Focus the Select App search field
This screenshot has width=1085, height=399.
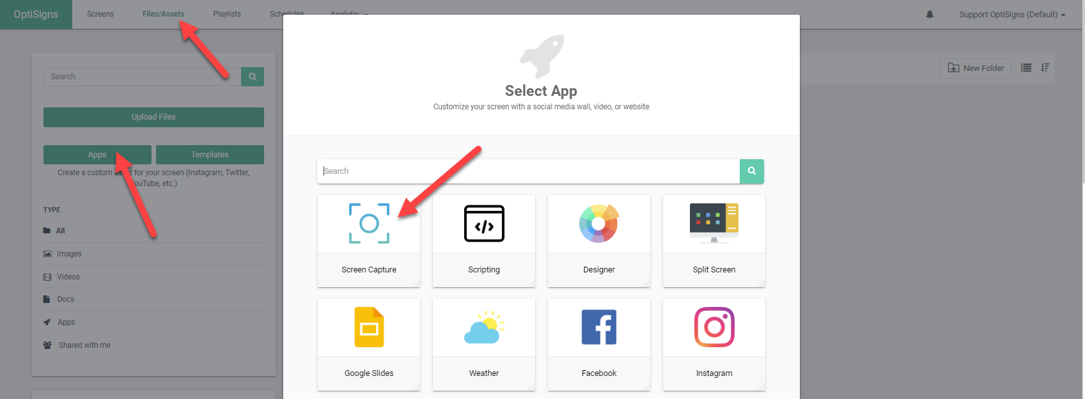pyautogui.click(x=528, y=171)
